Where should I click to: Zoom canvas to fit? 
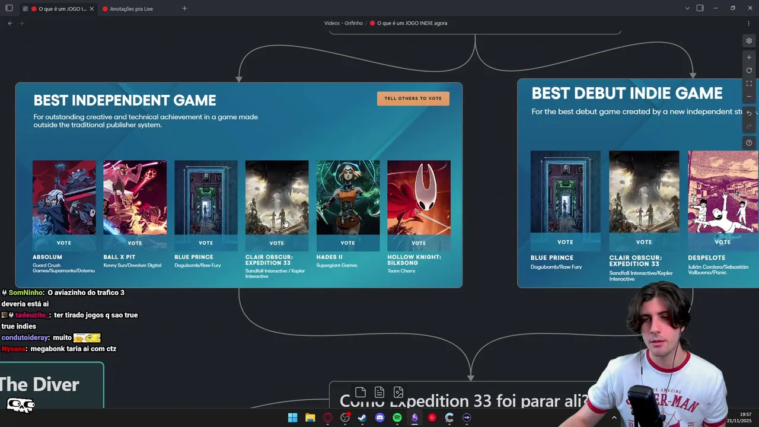[x=749, y=84]
